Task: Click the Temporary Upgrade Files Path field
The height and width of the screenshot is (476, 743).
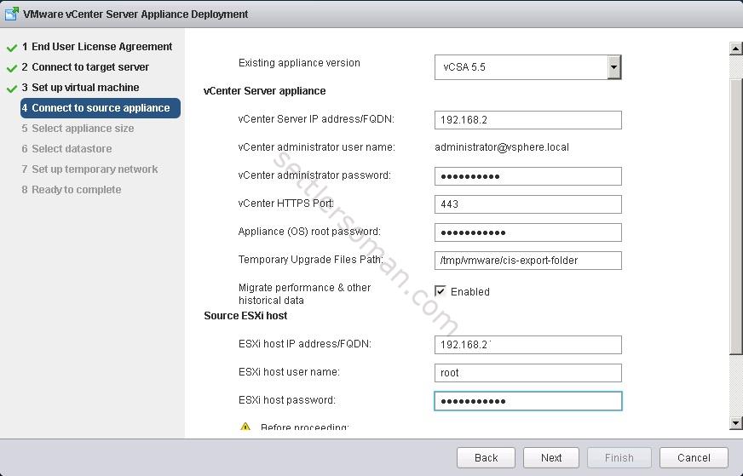Action: (x=528, y=260)
